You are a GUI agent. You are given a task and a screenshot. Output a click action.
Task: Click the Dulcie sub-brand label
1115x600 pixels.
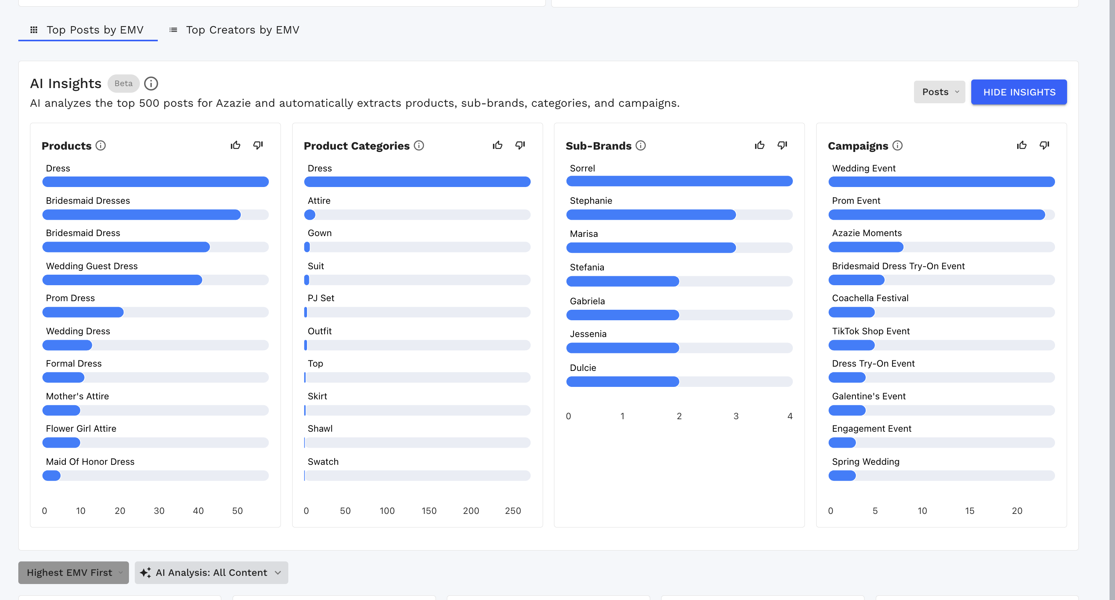[582, 367]
